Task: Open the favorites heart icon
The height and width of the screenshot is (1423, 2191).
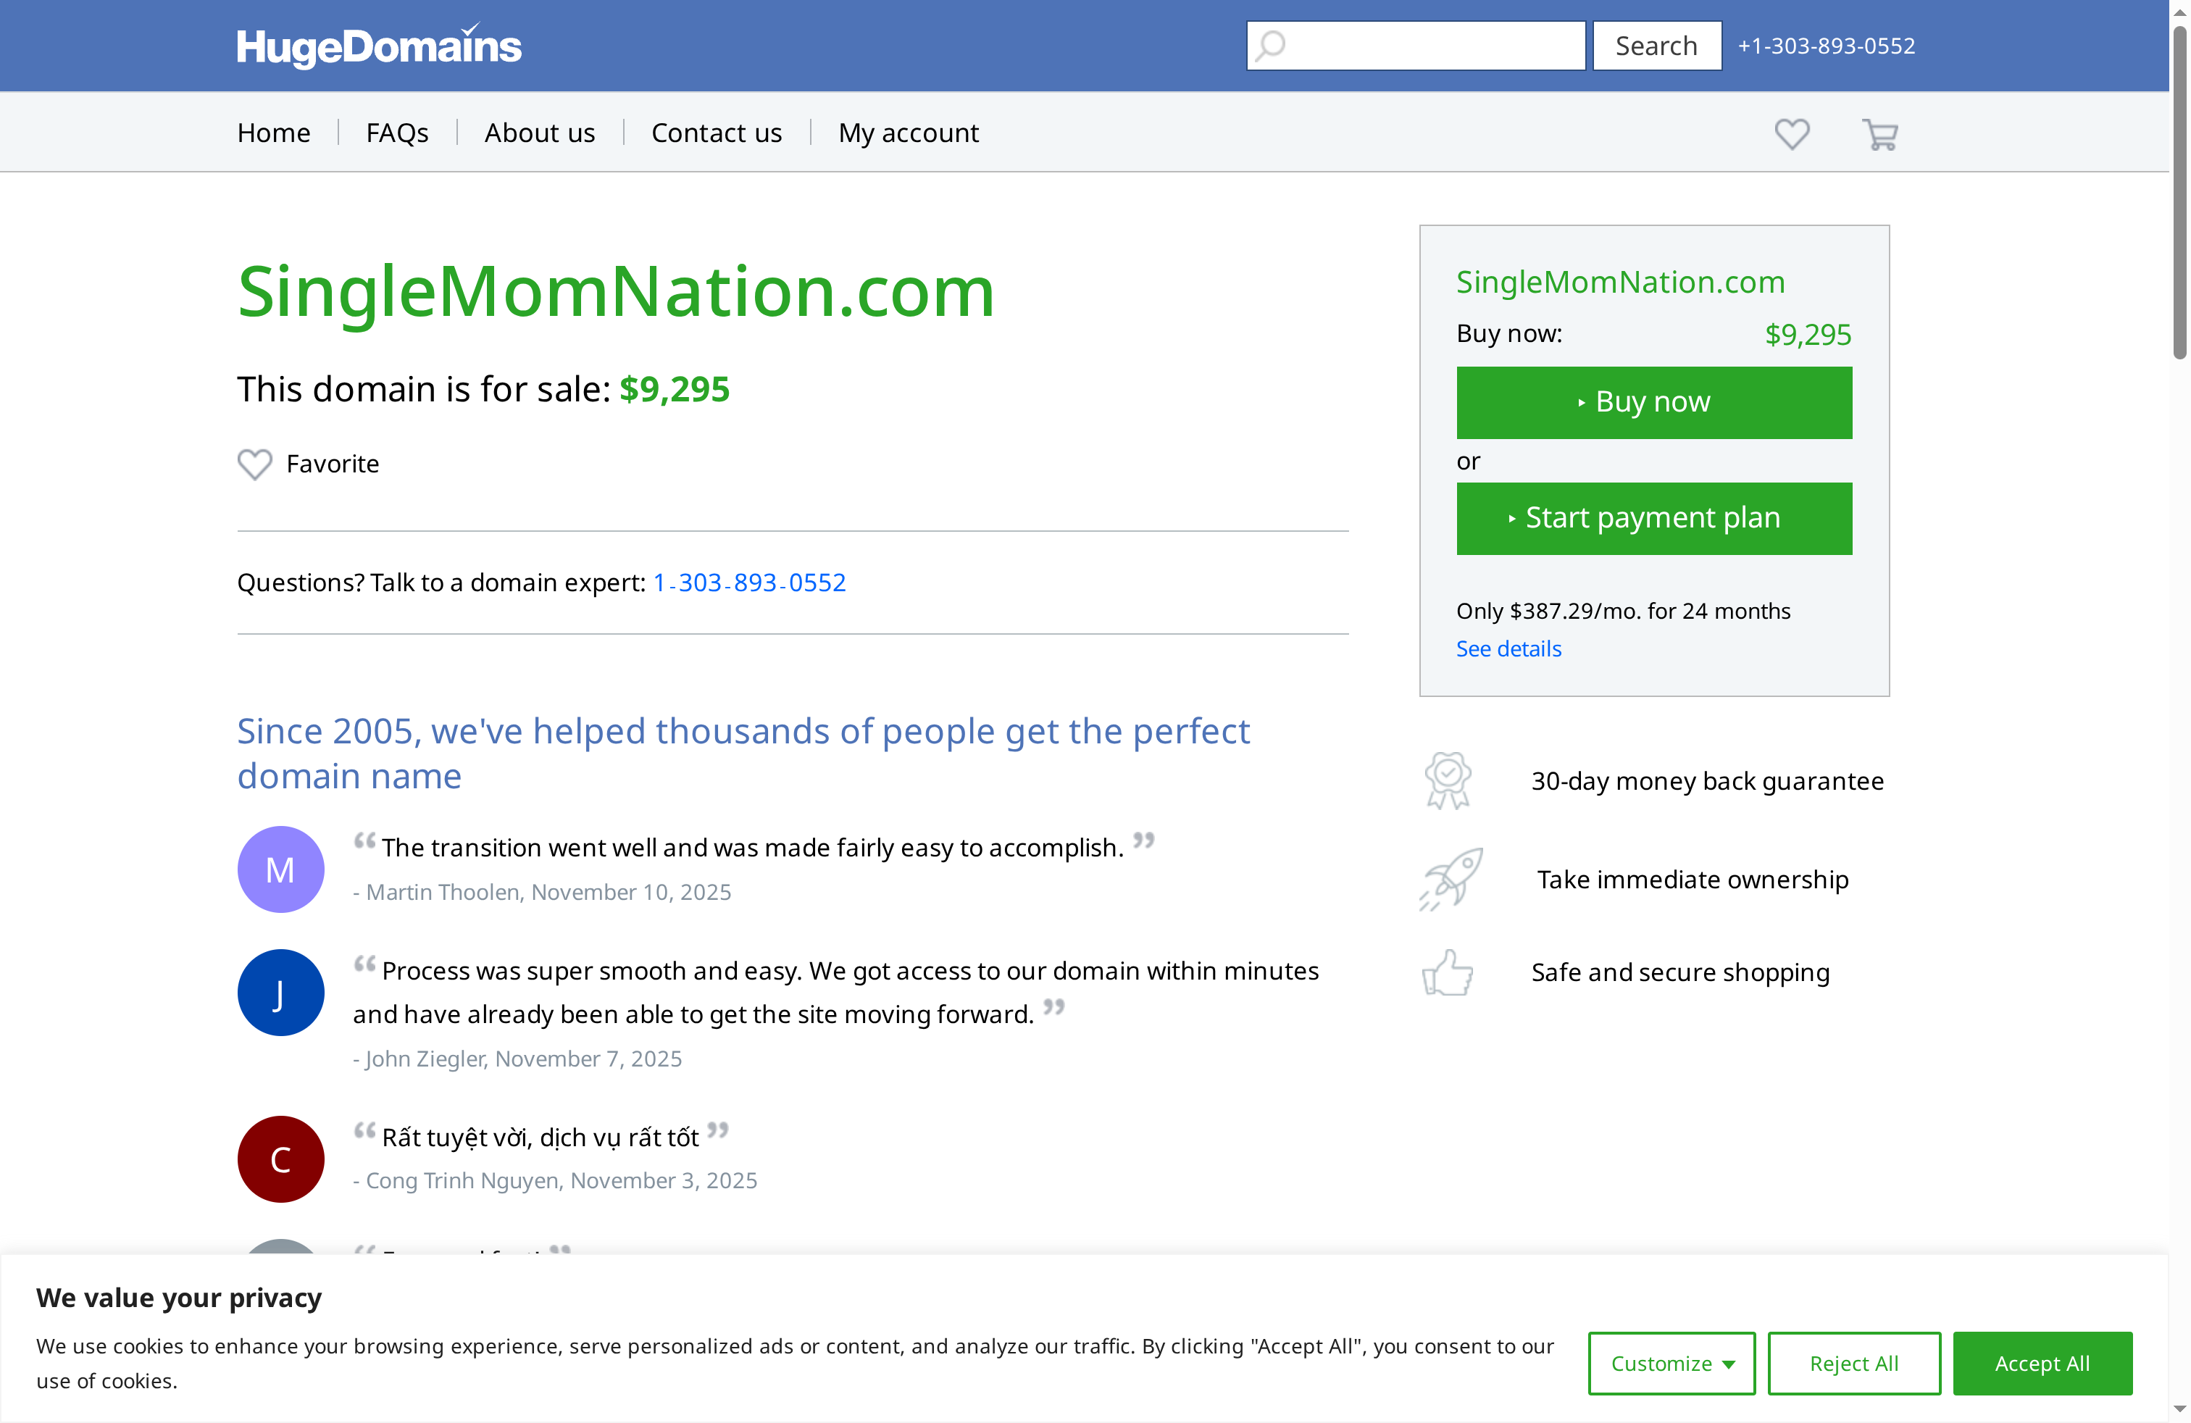Action: click(1792, 134)
